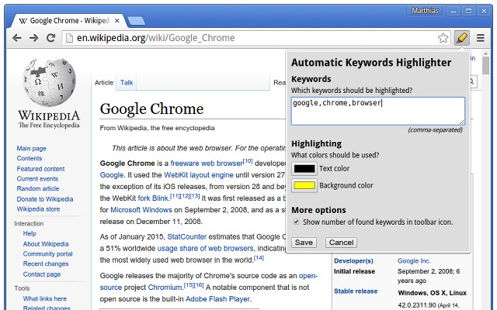This screenshot has height=310, width=497.
Task: Open Contact page link
Action: click(x=41, y=274)
